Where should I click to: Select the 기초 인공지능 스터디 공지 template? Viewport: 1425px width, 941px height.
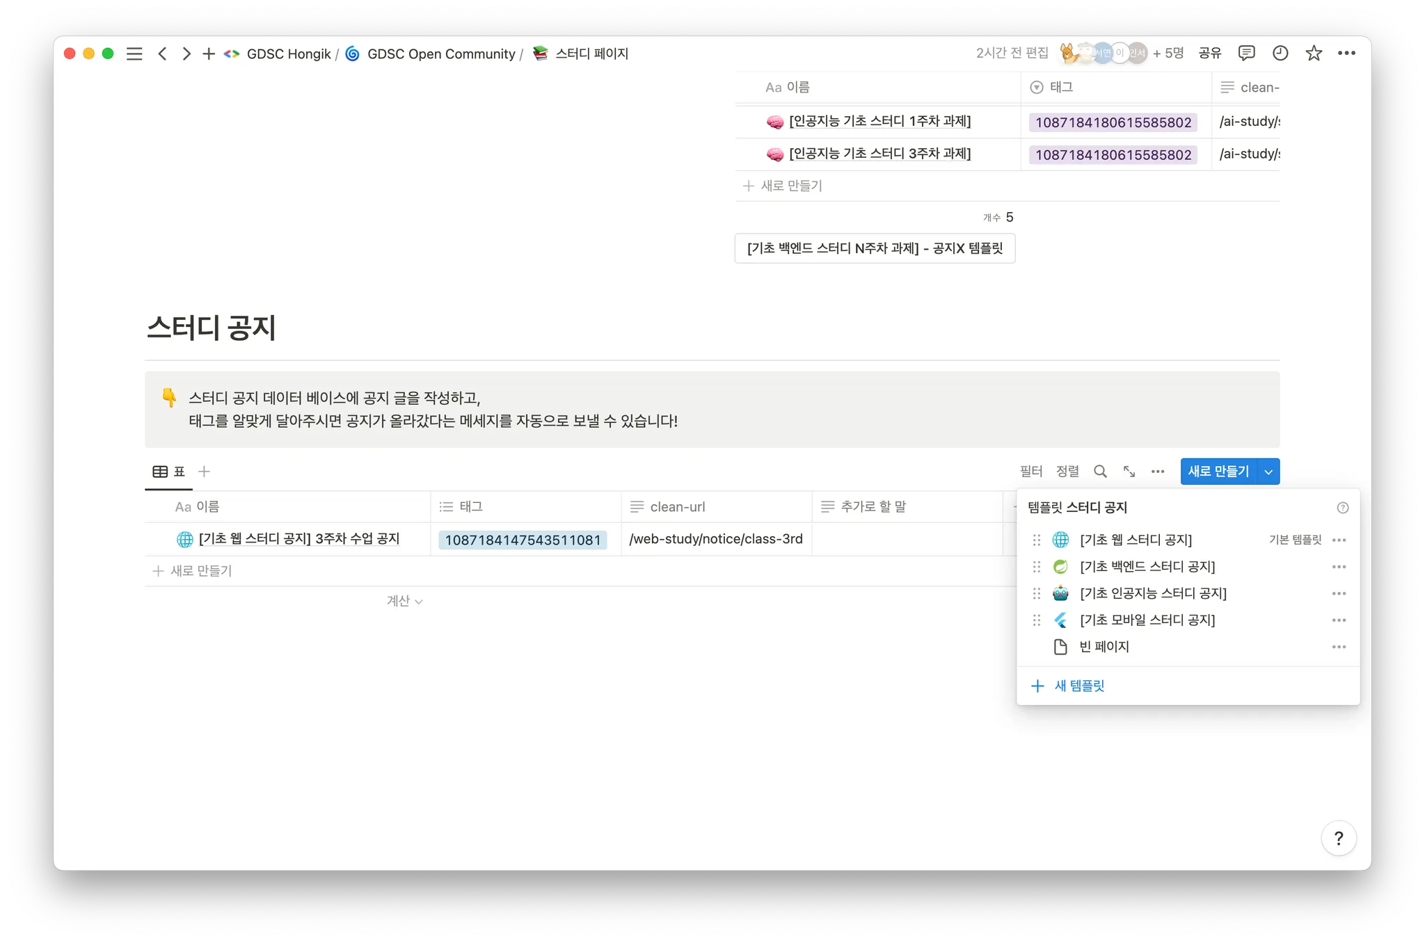point(1153,593)
